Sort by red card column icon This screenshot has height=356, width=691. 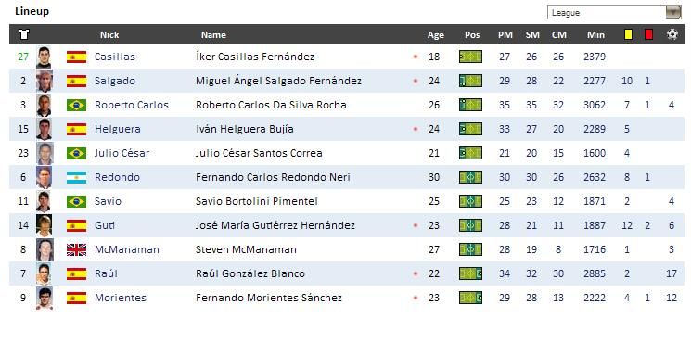pyautogui.click(x=648, y=34)
